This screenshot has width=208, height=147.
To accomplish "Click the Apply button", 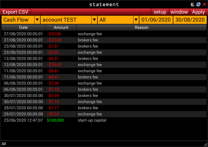I will click(198, 12).
